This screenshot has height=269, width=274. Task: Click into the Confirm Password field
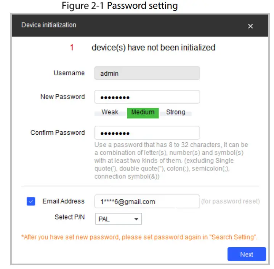point(147,133)
